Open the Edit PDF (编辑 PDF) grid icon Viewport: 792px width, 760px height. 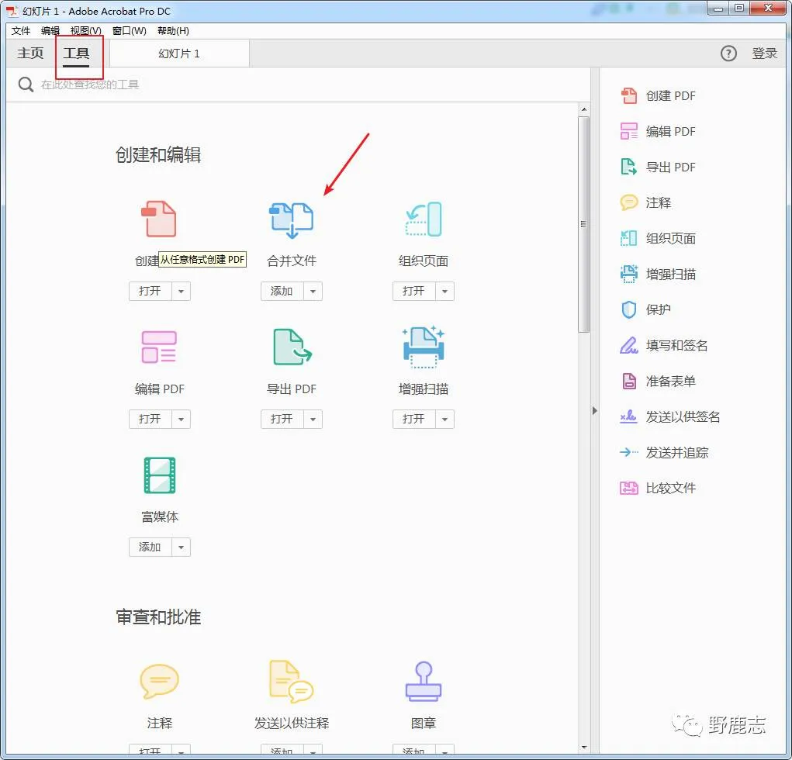[158, 347]
